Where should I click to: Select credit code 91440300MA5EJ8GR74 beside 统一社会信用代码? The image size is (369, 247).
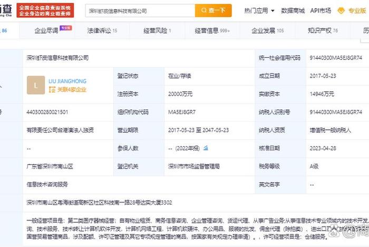336,58
